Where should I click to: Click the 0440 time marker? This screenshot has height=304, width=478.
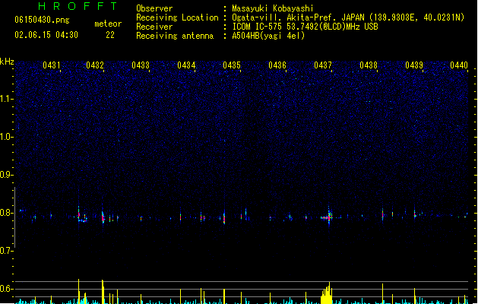tap(459, 65)
